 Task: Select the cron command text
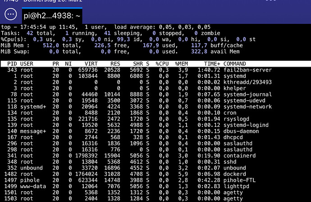230,113
